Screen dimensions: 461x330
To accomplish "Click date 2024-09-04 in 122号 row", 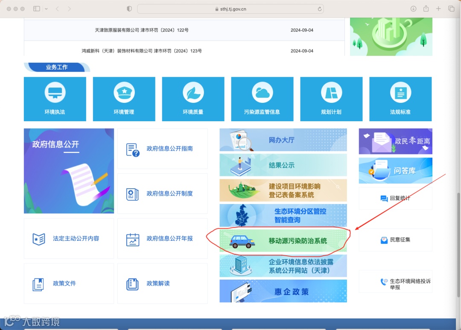I will point(302,30).
